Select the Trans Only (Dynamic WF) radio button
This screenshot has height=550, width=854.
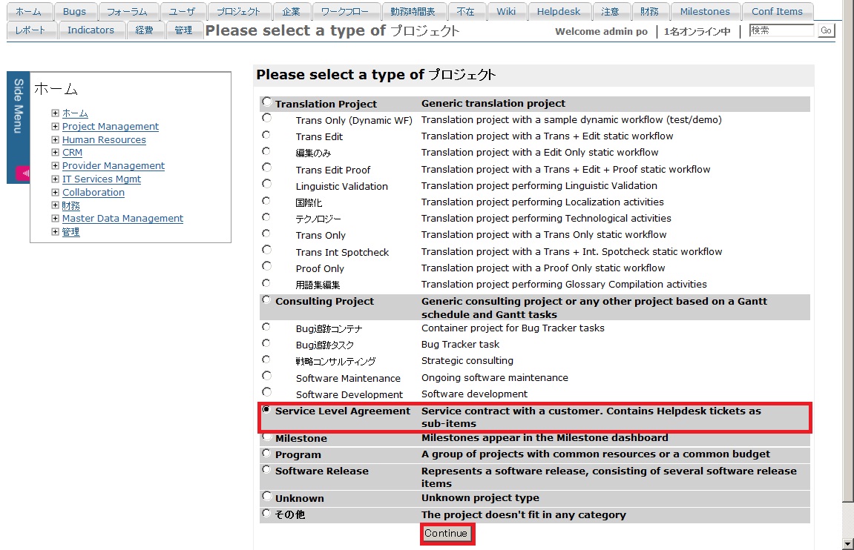[x=266, y=118]
